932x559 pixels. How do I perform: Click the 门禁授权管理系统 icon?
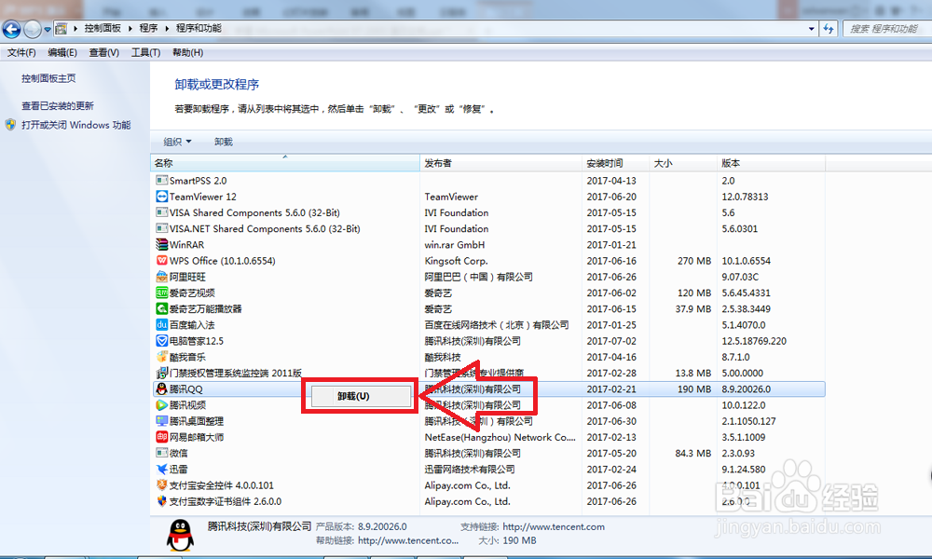(x=161, y=373)
